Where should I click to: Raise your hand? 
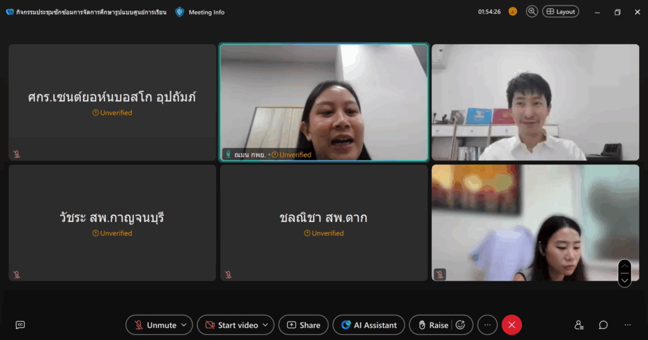point(432,325)
